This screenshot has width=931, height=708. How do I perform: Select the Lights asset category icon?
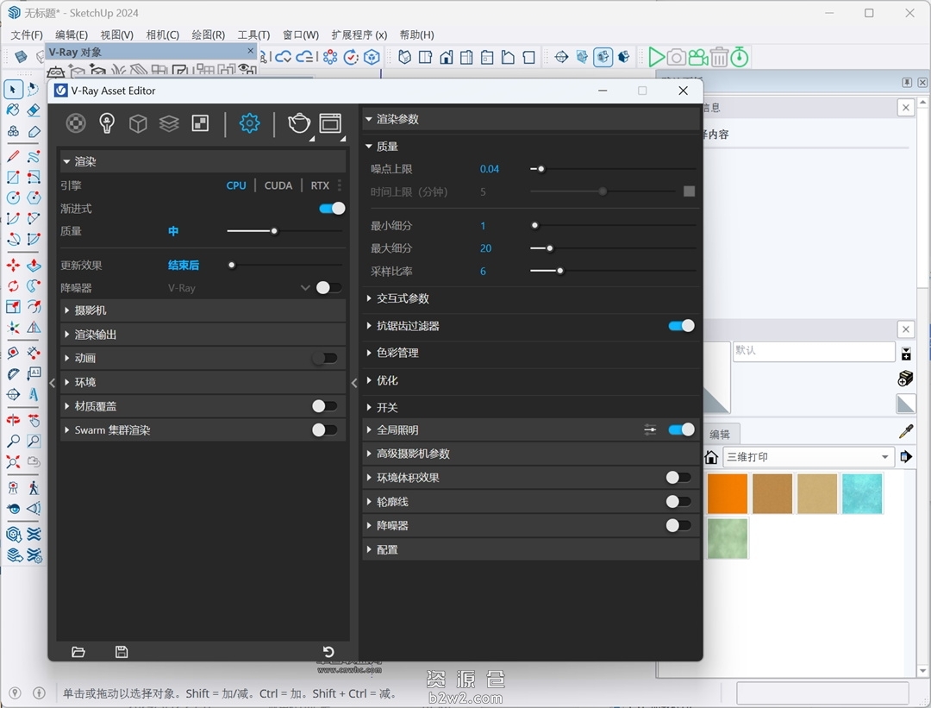coord(106,122)
